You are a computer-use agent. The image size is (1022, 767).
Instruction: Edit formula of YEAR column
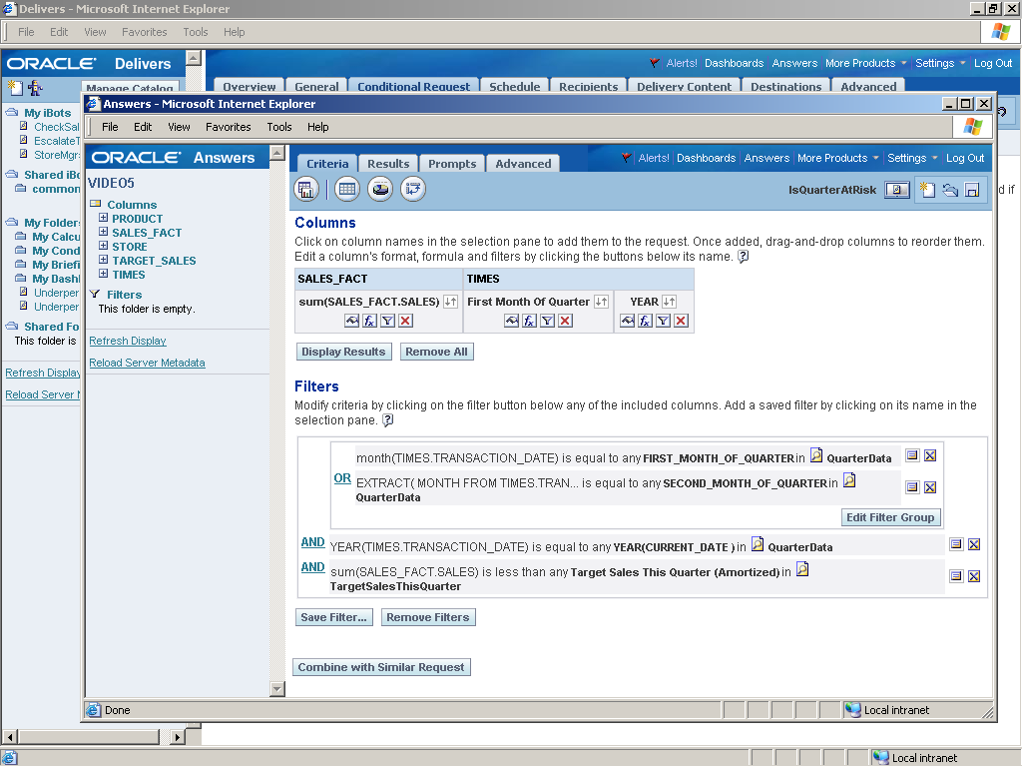tap(646, 321)
